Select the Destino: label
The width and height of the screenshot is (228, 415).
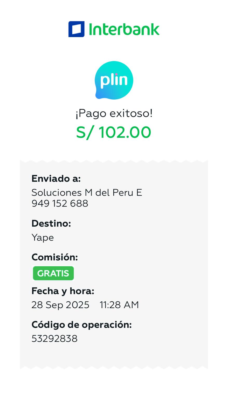51,223
